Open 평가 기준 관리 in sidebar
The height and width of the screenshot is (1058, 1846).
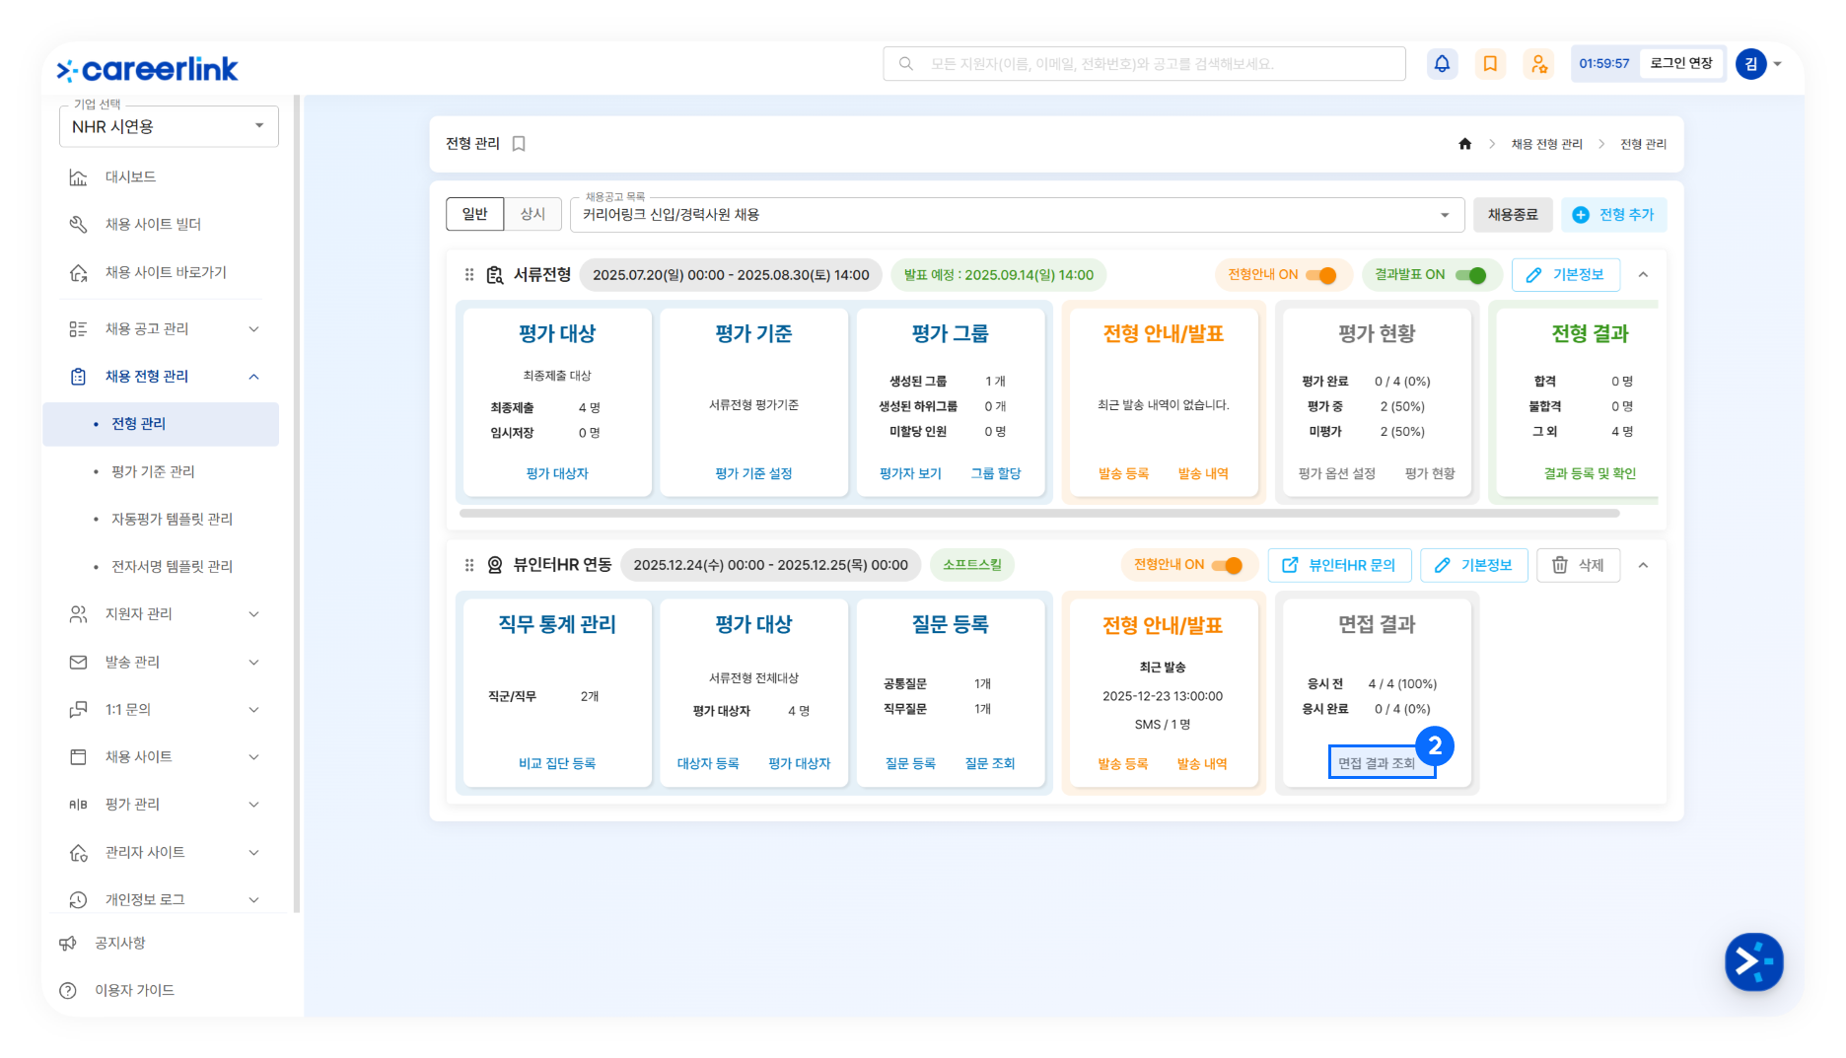(153, 471)
